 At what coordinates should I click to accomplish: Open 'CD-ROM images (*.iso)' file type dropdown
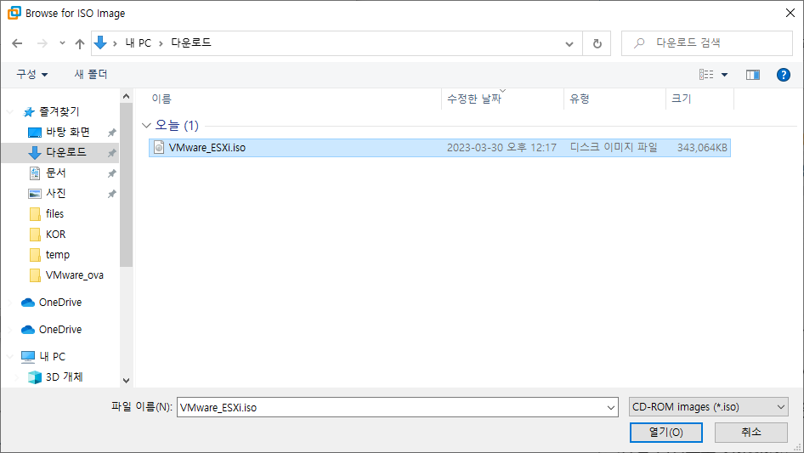pyautogui.click(x=708, y=407)
